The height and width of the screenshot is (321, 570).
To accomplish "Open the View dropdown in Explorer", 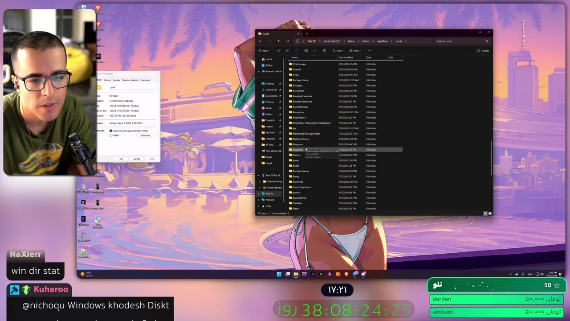I will point(355,51).
